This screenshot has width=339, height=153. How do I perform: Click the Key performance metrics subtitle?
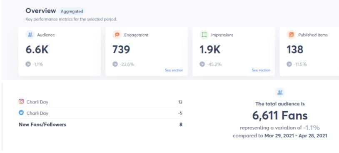[x=71, y=19]
